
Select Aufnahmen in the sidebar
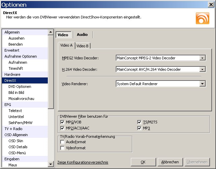point(25,62)
